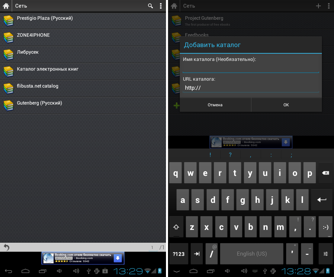Tap the l key on the keyboard
The width and height of the screenshot is (334, 277).
tap(302, 200)
